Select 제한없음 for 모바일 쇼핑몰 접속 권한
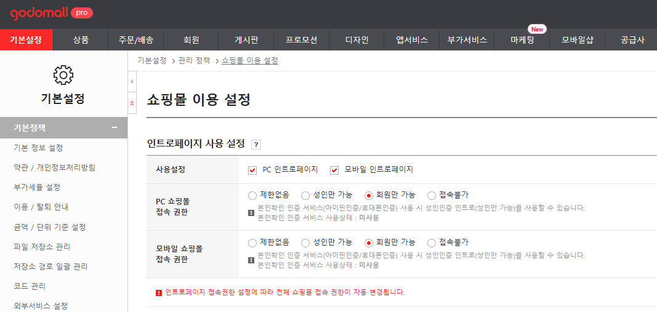657x312 pixels. point(252,242)
